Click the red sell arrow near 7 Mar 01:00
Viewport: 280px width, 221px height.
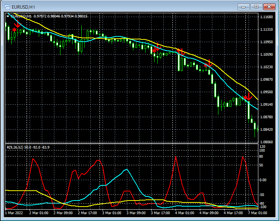pyautogui.click(x=248, y=96)
